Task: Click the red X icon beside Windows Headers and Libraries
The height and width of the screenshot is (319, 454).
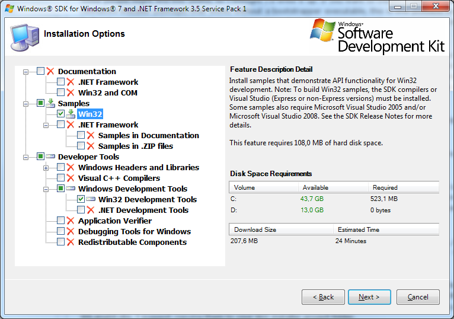Action: click(x=71, y=167)
